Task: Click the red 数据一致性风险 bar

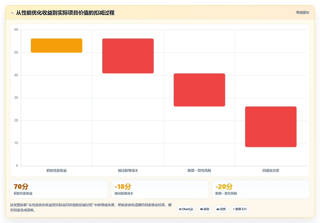Action: tap(199, 90)
